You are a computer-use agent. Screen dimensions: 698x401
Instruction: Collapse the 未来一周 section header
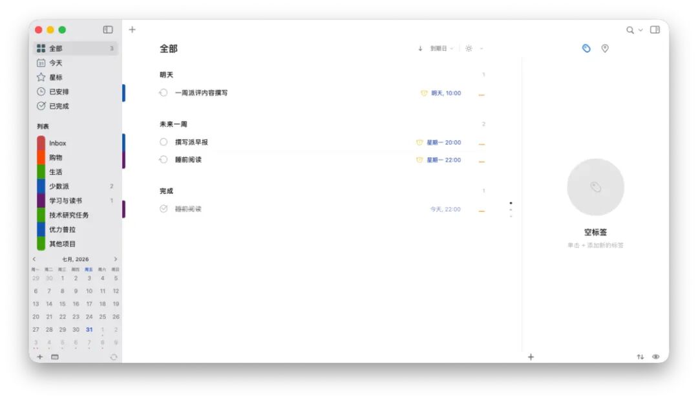[173, 124]
